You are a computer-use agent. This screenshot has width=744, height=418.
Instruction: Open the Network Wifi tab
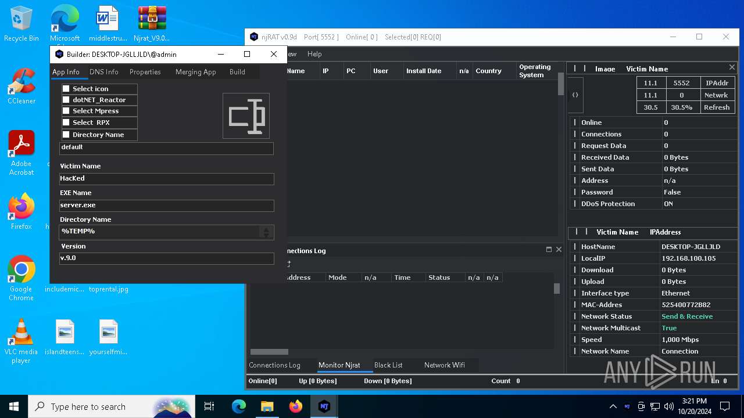[x=445, y=365]
